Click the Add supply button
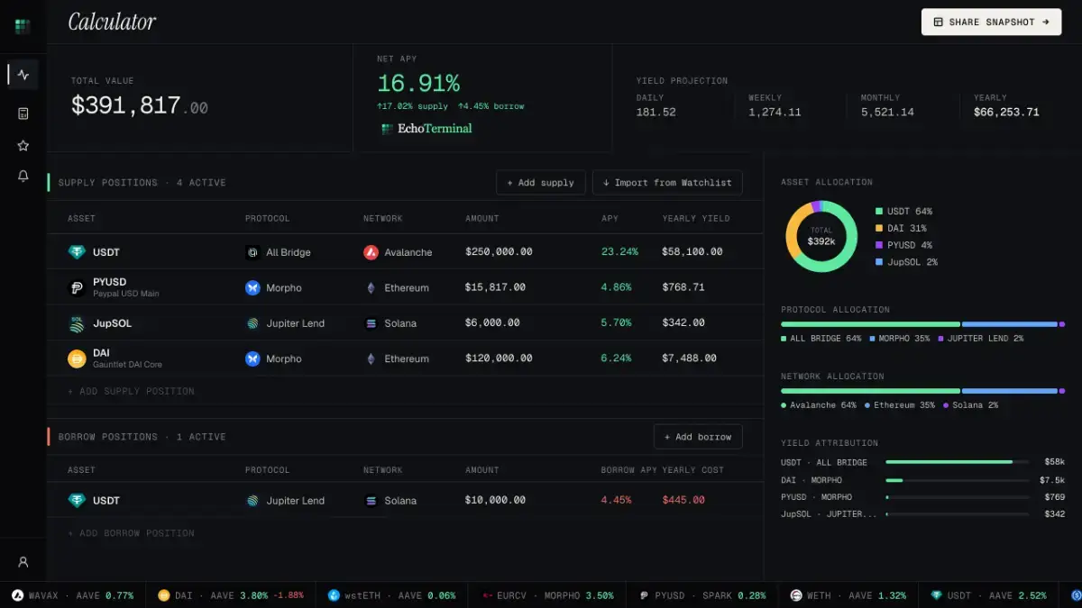1082x608 pixels. 540,183
